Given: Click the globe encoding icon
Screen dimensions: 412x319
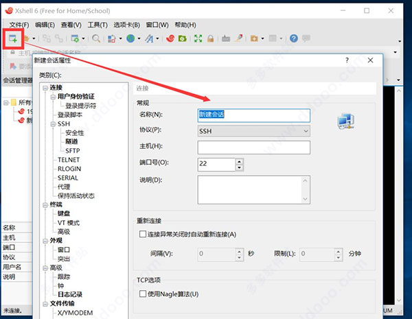Looking at the screenshot, I should (x=130, y=38).
